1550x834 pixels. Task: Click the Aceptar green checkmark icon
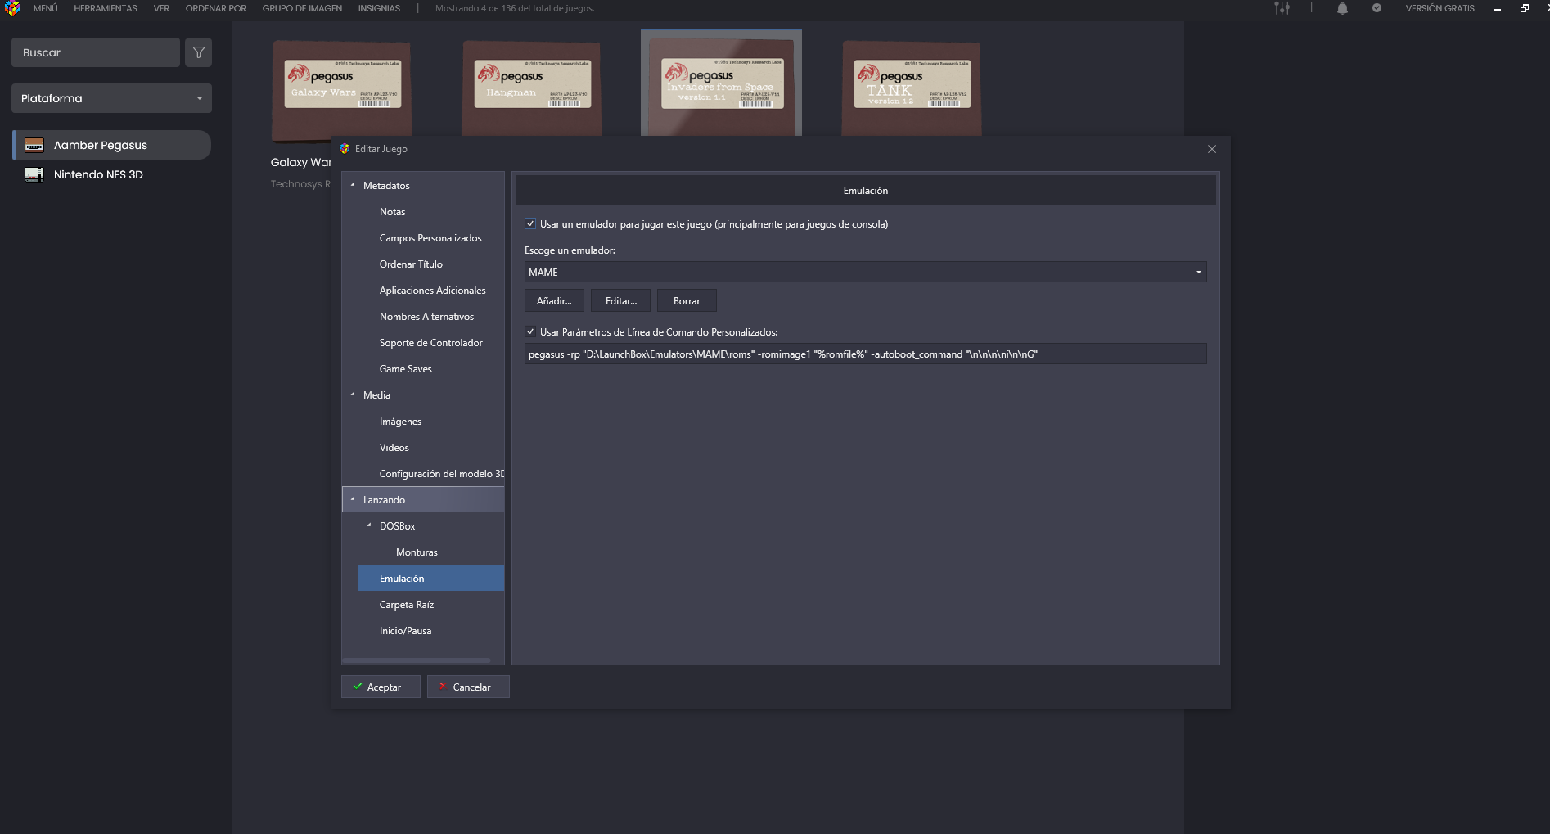[358, 687]
